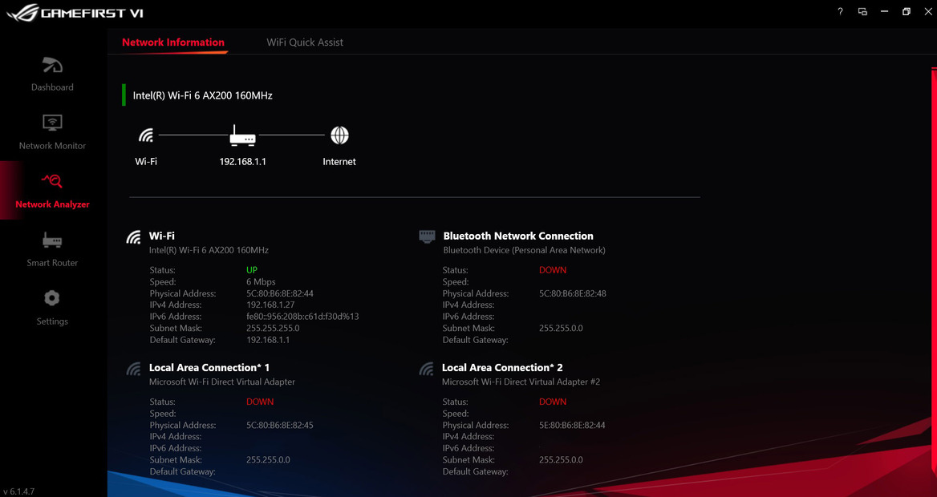Switch to the Network Information tab
The width and height of the screenshot is (937, 497).
173,42
